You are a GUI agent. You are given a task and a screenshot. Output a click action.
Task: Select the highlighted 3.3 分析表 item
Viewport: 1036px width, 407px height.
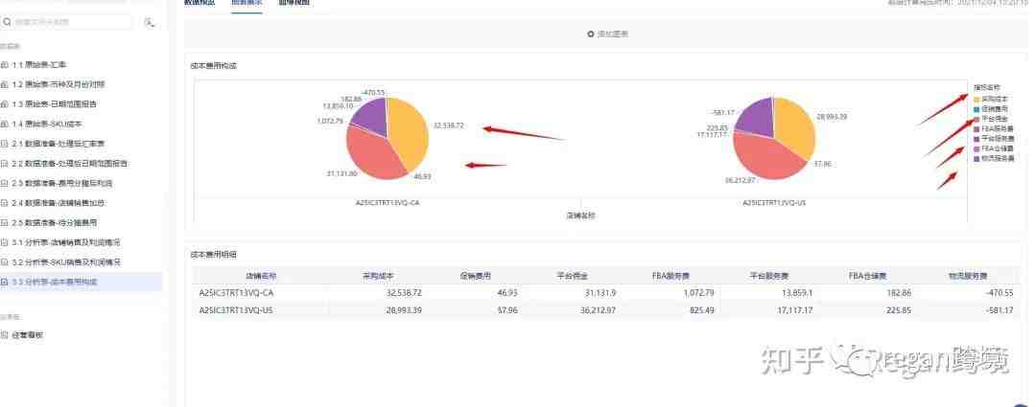pyautogui.click(x=81, y=282)
